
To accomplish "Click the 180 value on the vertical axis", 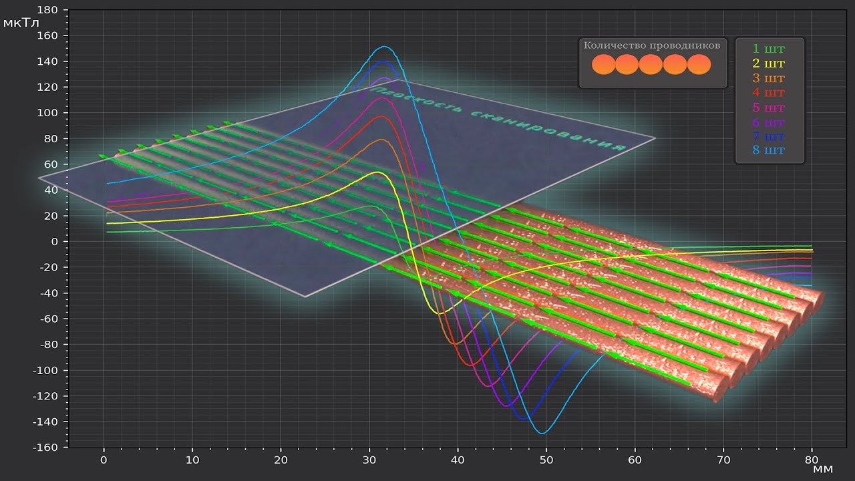I will [x=49, y=10].
